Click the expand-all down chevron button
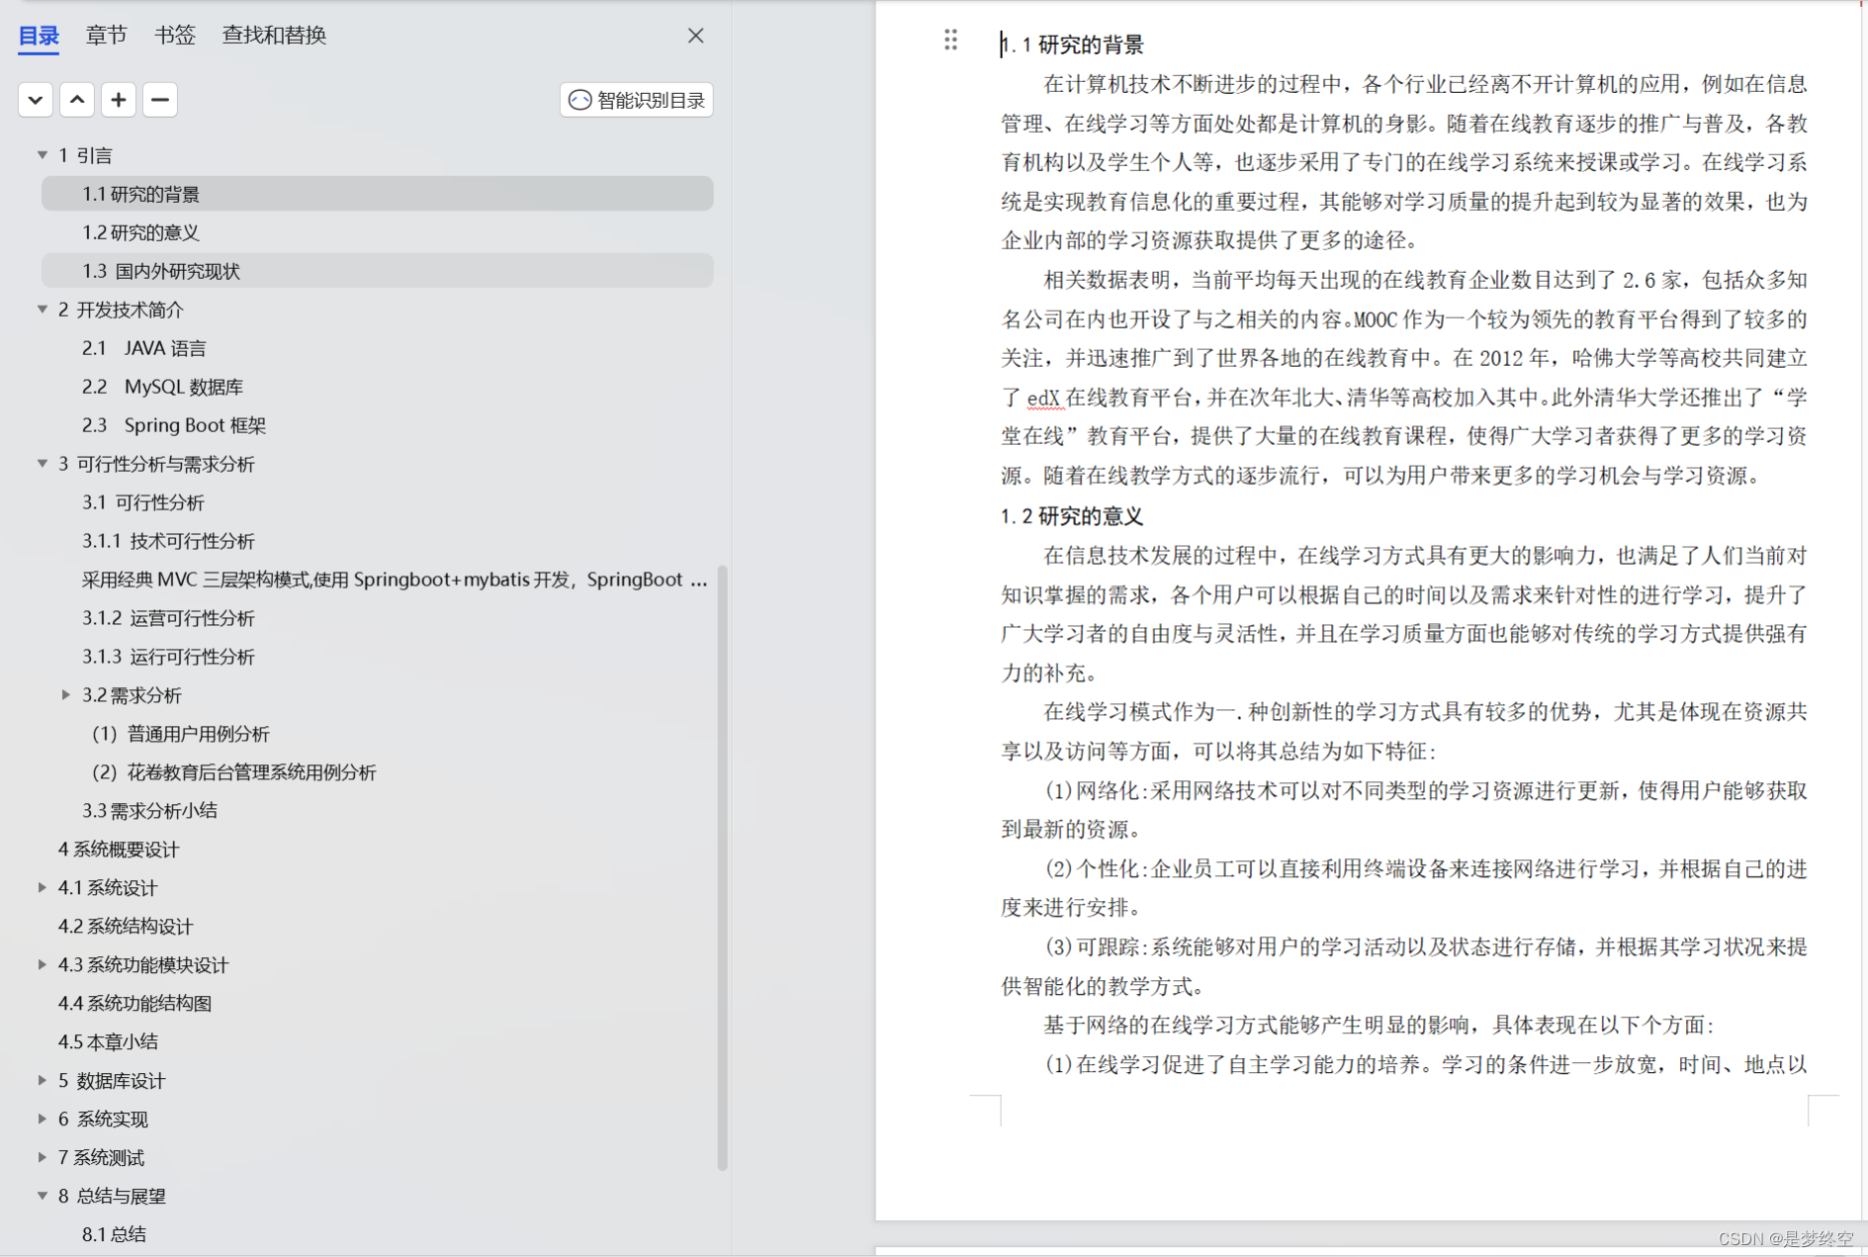This screenshot has height=1257, width=1868. 36,100
